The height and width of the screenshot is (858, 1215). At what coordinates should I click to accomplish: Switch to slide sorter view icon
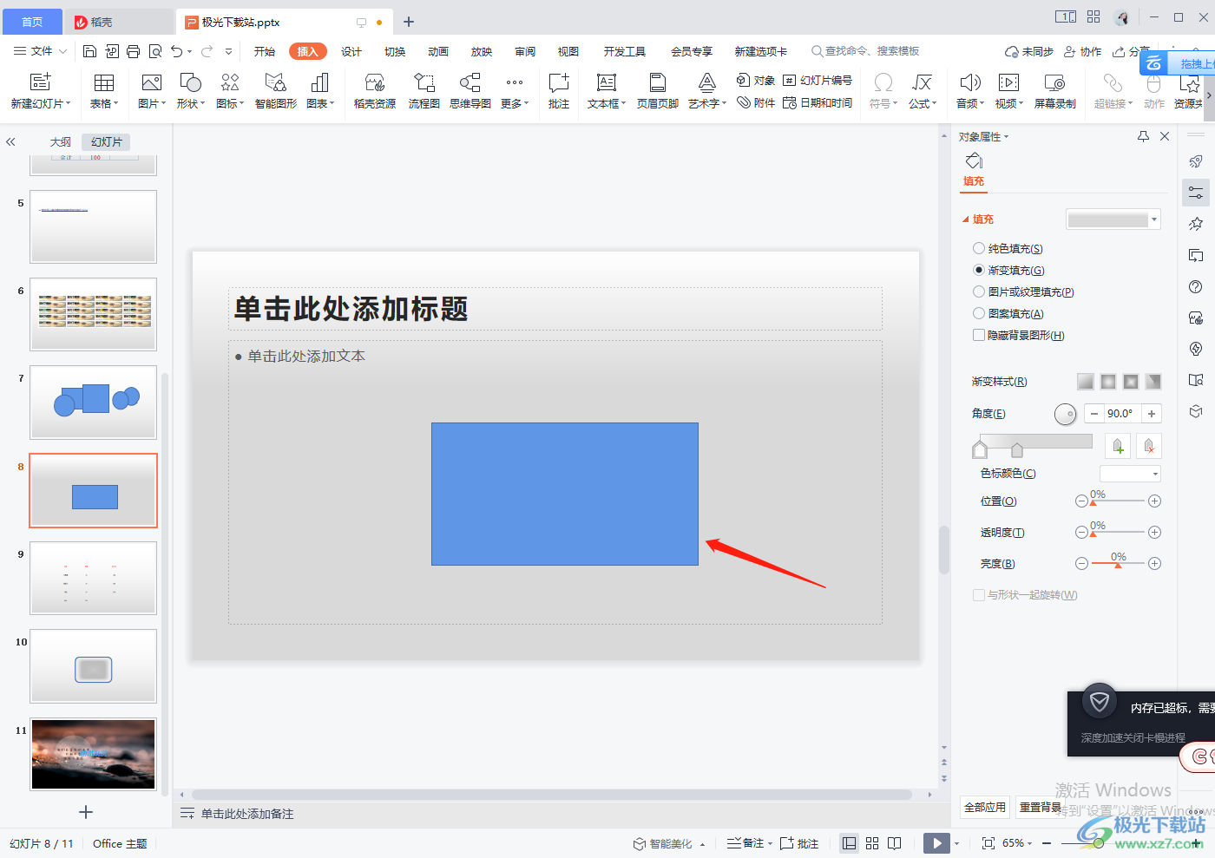872,843
